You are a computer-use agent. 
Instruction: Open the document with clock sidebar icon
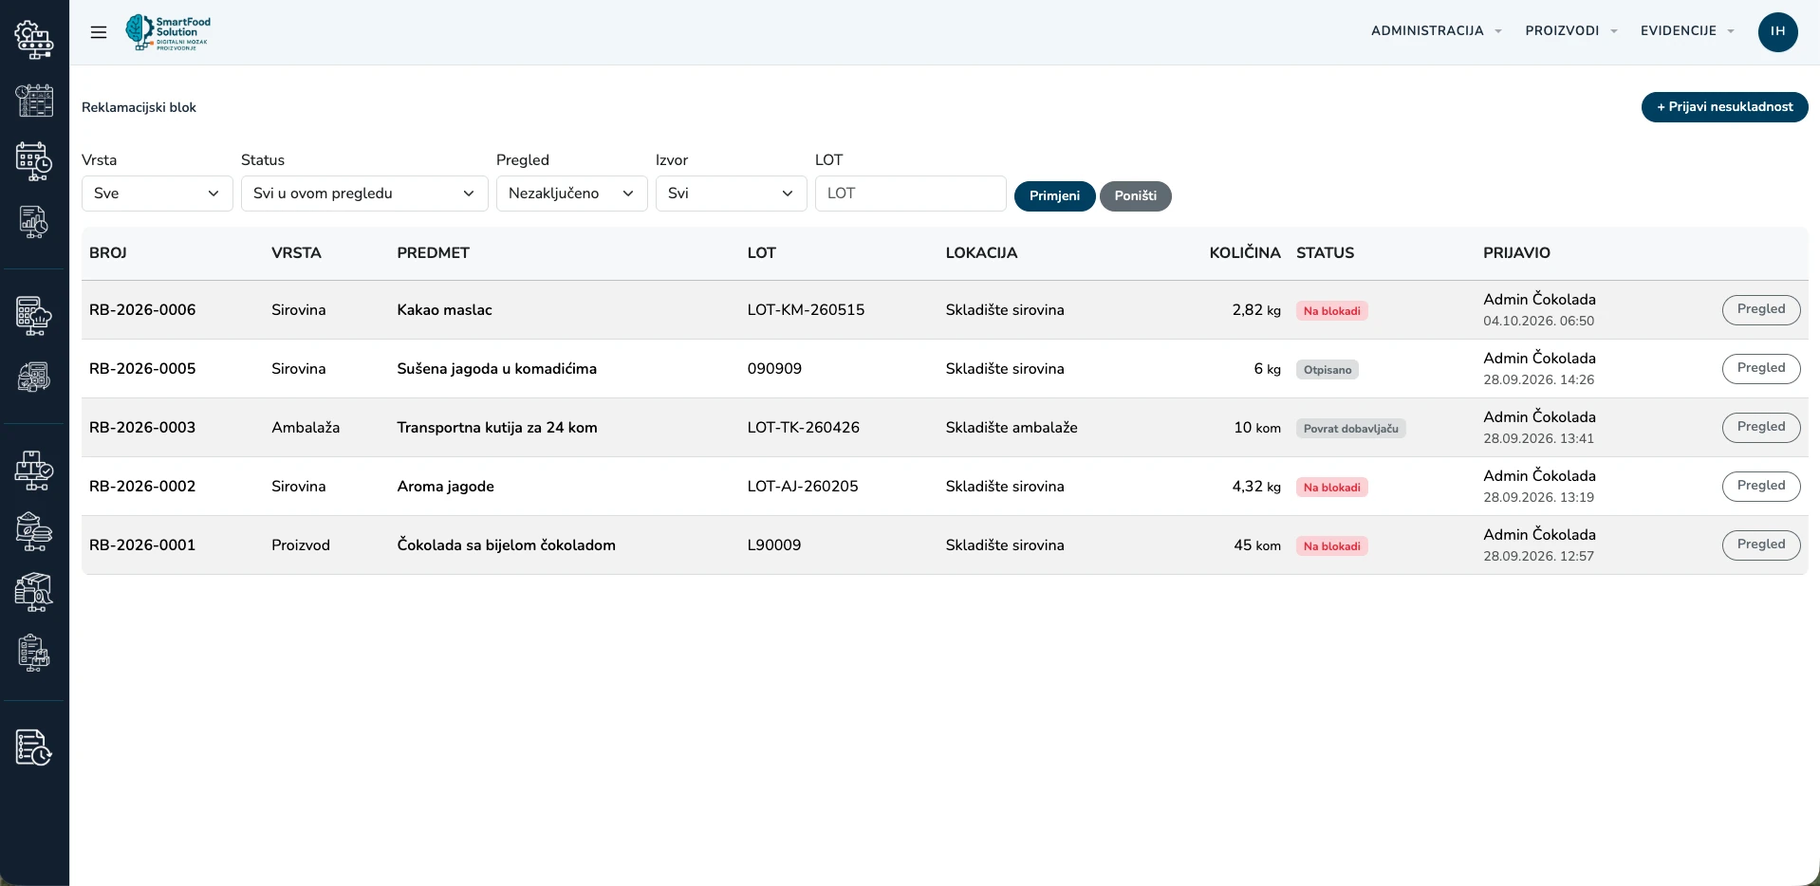34,748
